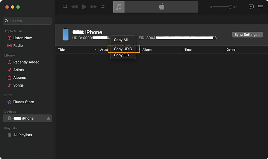
Task: Start playback with the play button
Action: click(x=84, y=7)
